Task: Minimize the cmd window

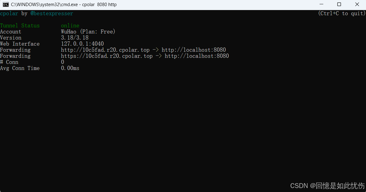Action: point(321,5)
